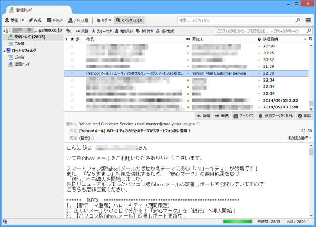Image resolution: width=316 pixels, height=227 pixels.
Task: Mark as junk with 迷惑マークを付ける
Action: click(x=275, y=116)
